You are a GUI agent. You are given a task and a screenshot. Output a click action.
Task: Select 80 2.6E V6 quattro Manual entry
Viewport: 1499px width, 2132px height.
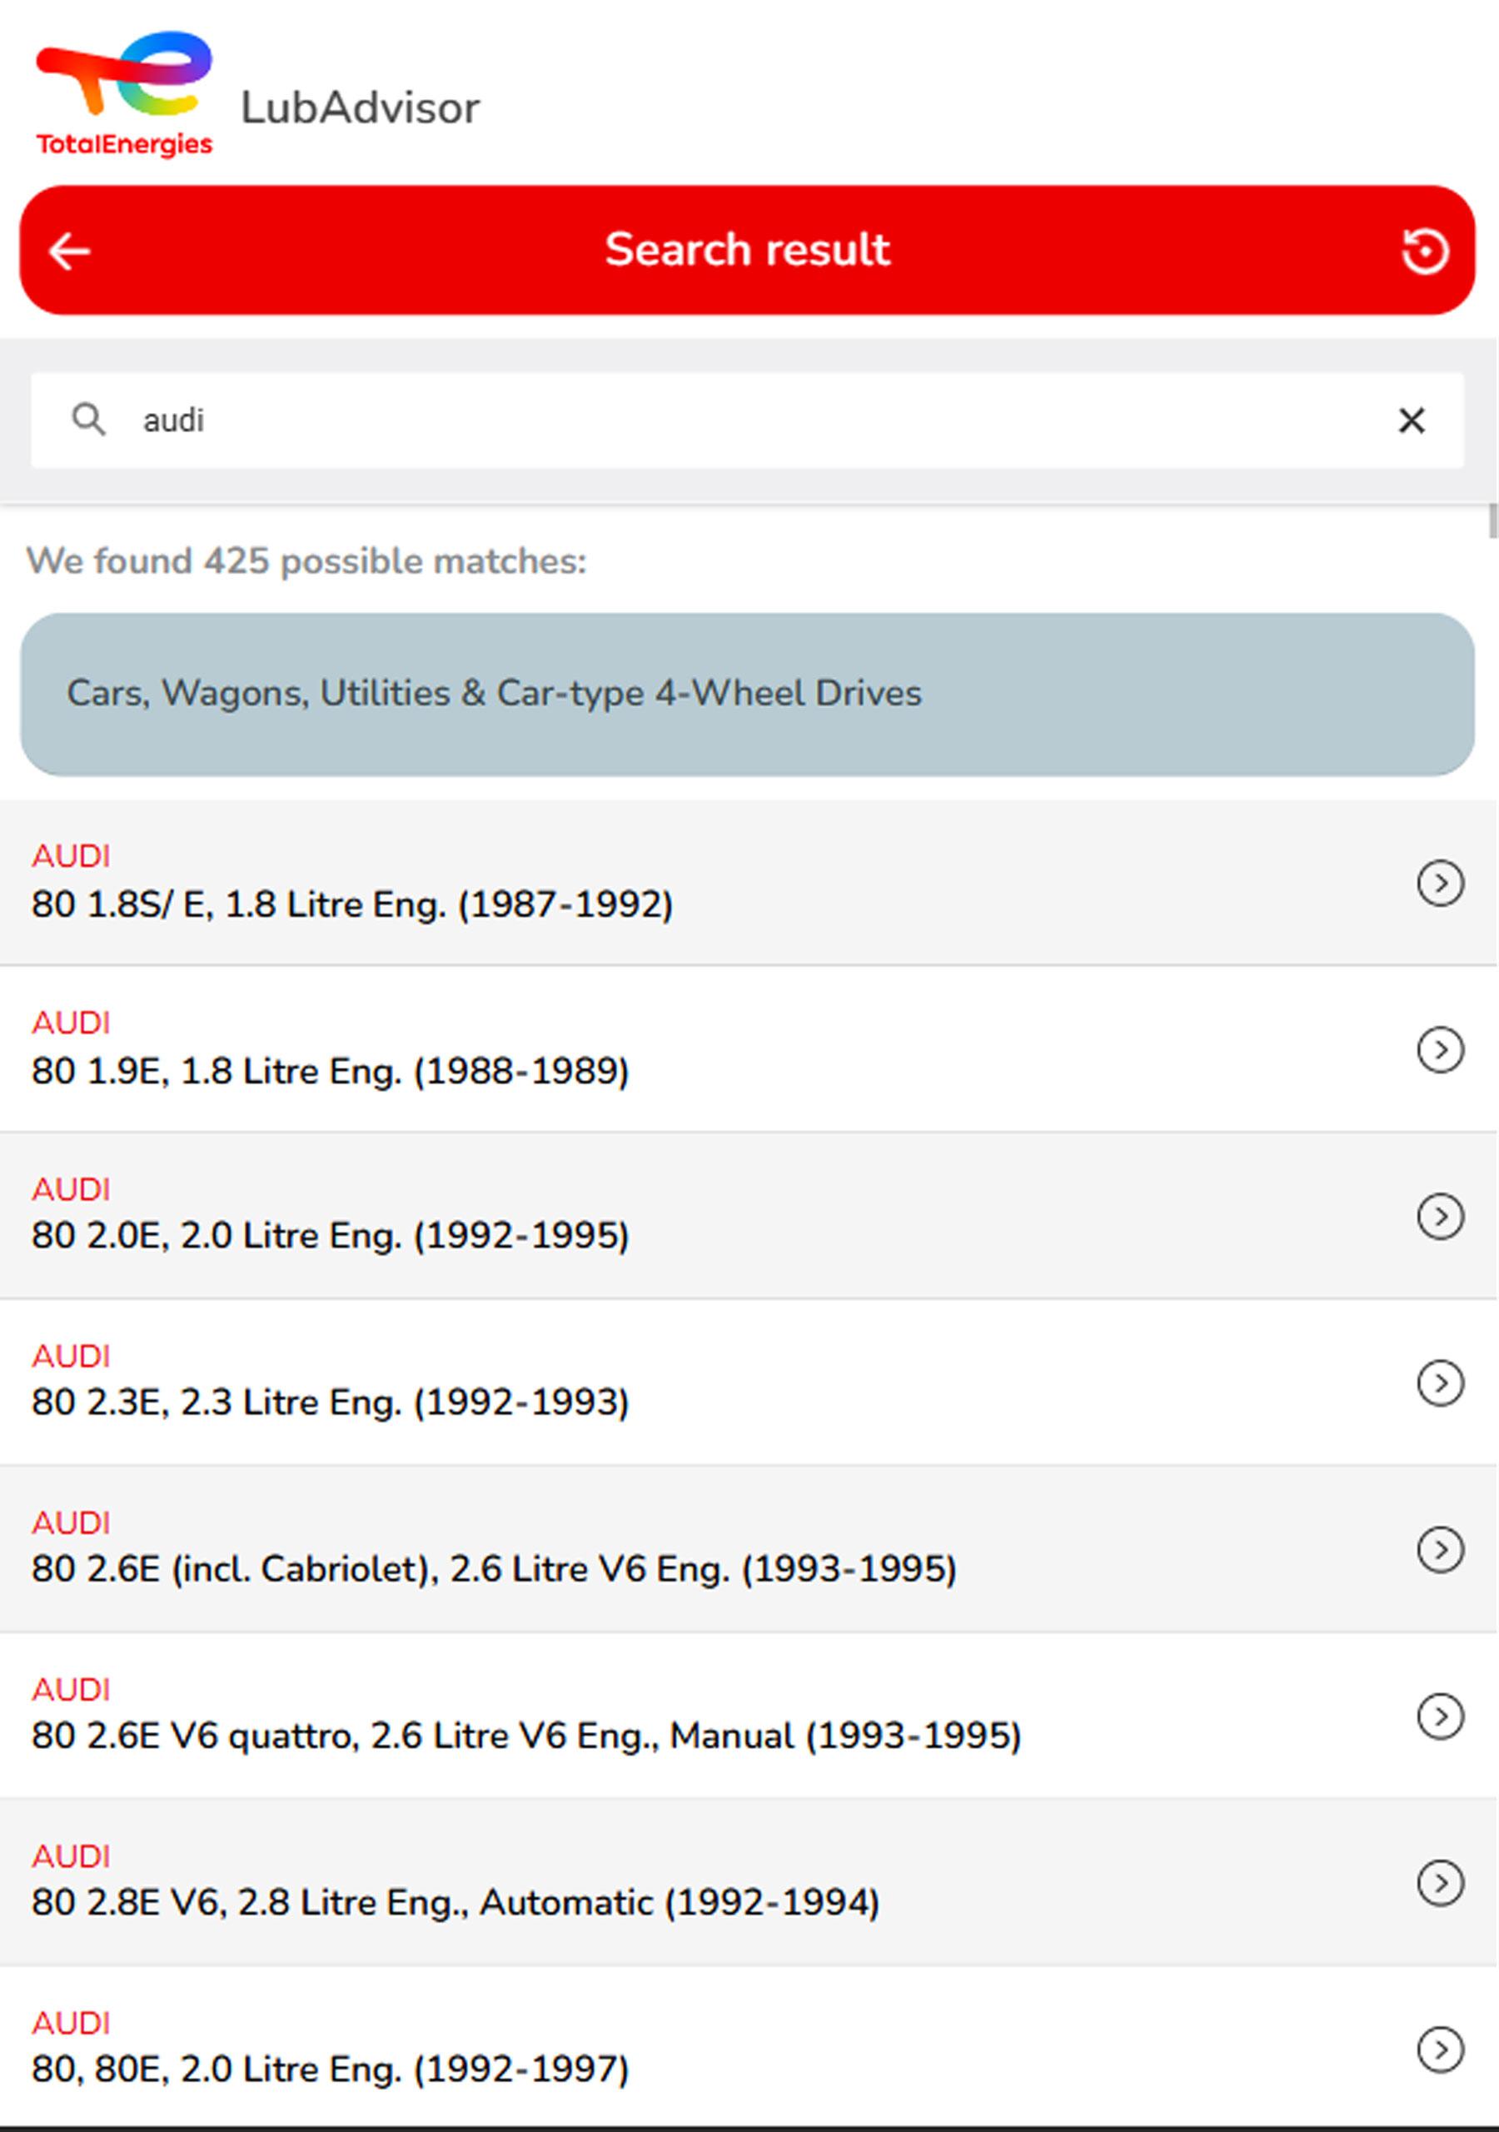click(749, 1716)
